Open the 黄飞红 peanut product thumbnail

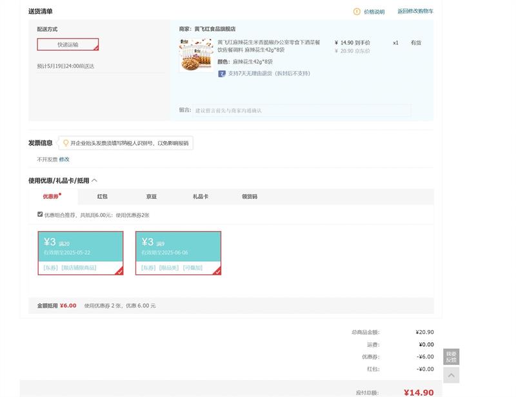click(196, 55)
